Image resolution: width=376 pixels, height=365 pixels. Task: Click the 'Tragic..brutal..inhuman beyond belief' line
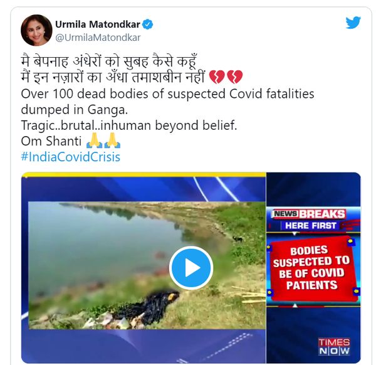click(128, 125)
